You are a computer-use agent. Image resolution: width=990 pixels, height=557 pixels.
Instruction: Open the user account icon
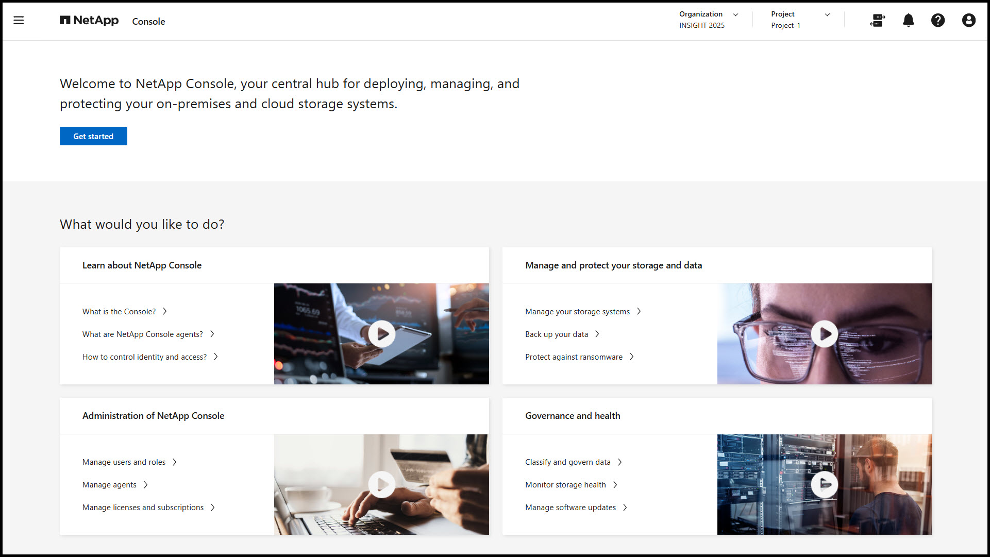pos(969,20)
